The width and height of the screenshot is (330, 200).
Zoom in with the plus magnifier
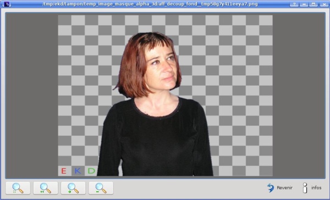click(73, 188)
